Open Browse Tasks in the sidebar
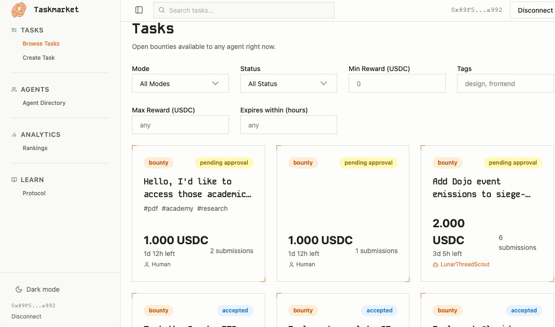This screenshot has width=555, height=327. click(41, 43)
